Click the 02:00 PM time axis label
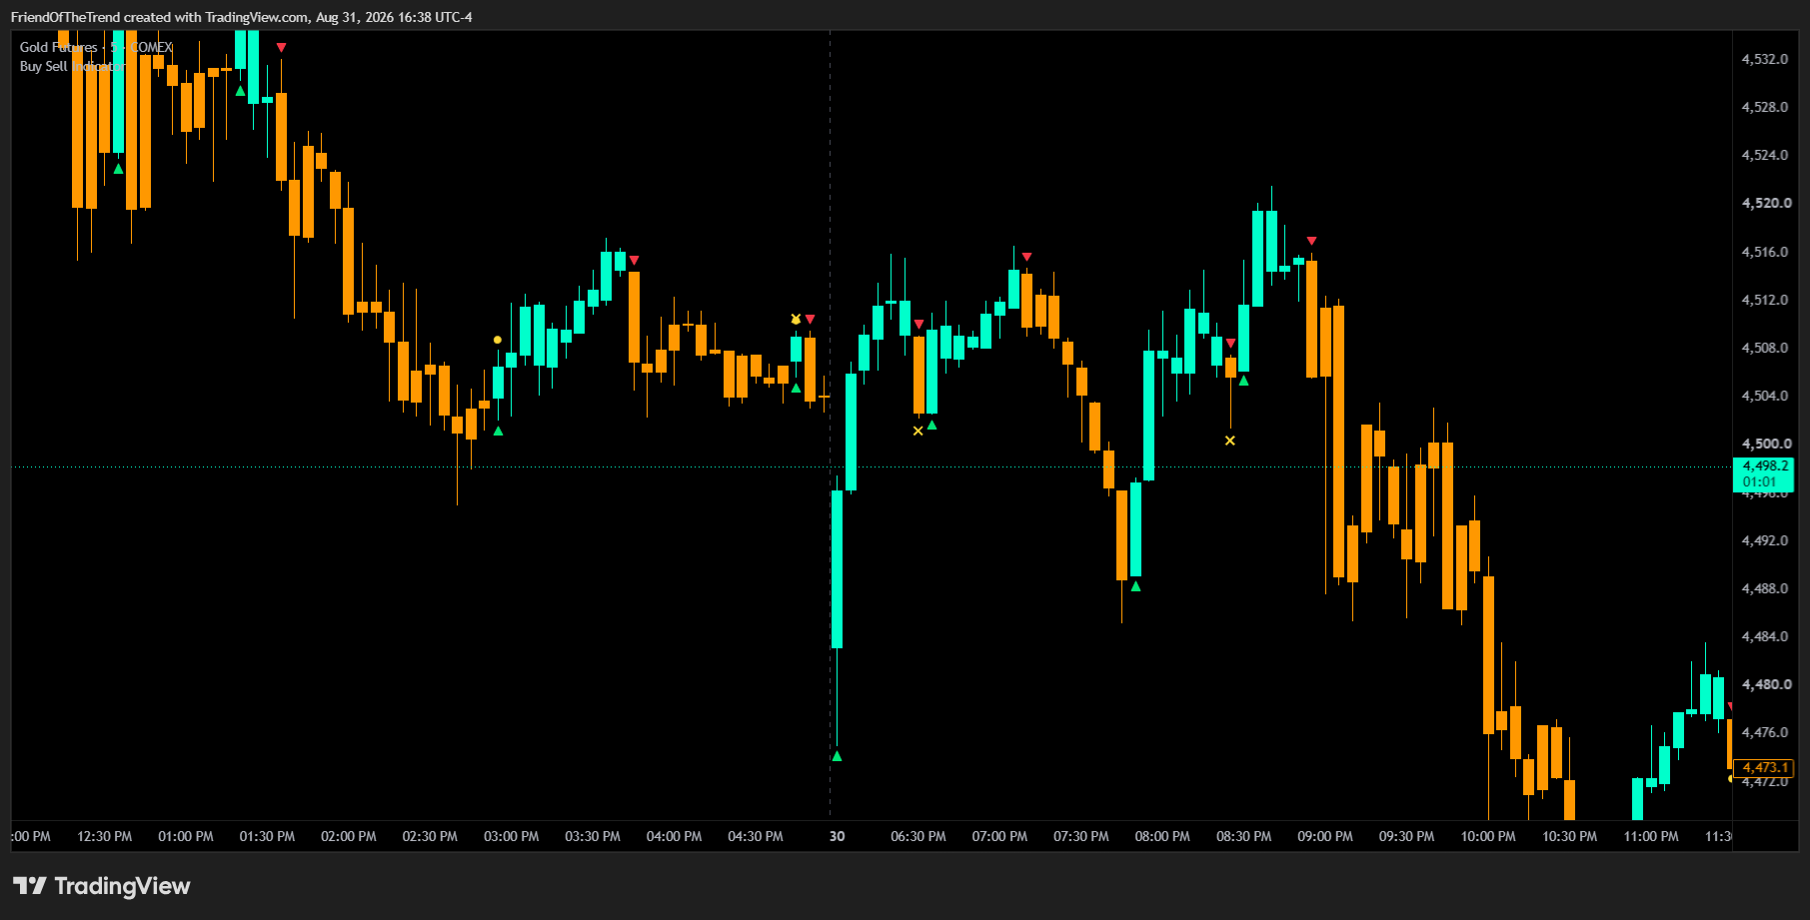 point(349,836)
